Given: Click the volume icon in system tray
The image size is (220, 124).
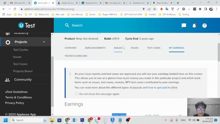Looking at the screenshot, I should click(x=194, y=120).
